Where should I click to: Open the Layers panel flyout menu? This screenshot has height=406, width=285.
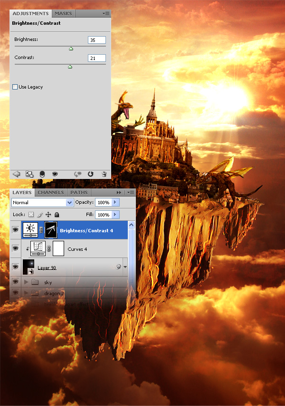(x=131, y=192)
